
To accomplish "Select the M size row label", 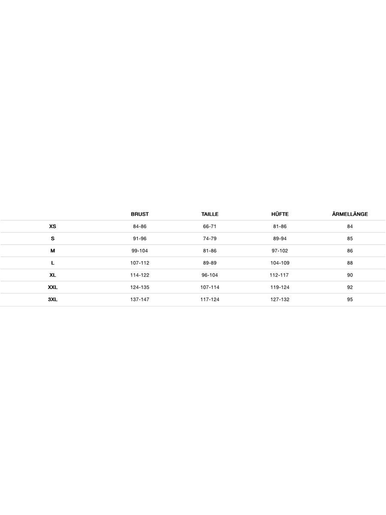I will [53, 251].
